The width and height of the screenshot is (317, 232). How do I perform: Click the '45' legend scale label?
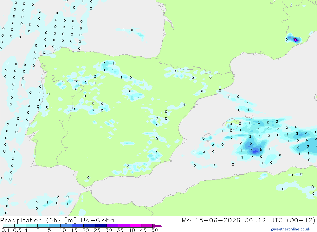coord(143,230)
